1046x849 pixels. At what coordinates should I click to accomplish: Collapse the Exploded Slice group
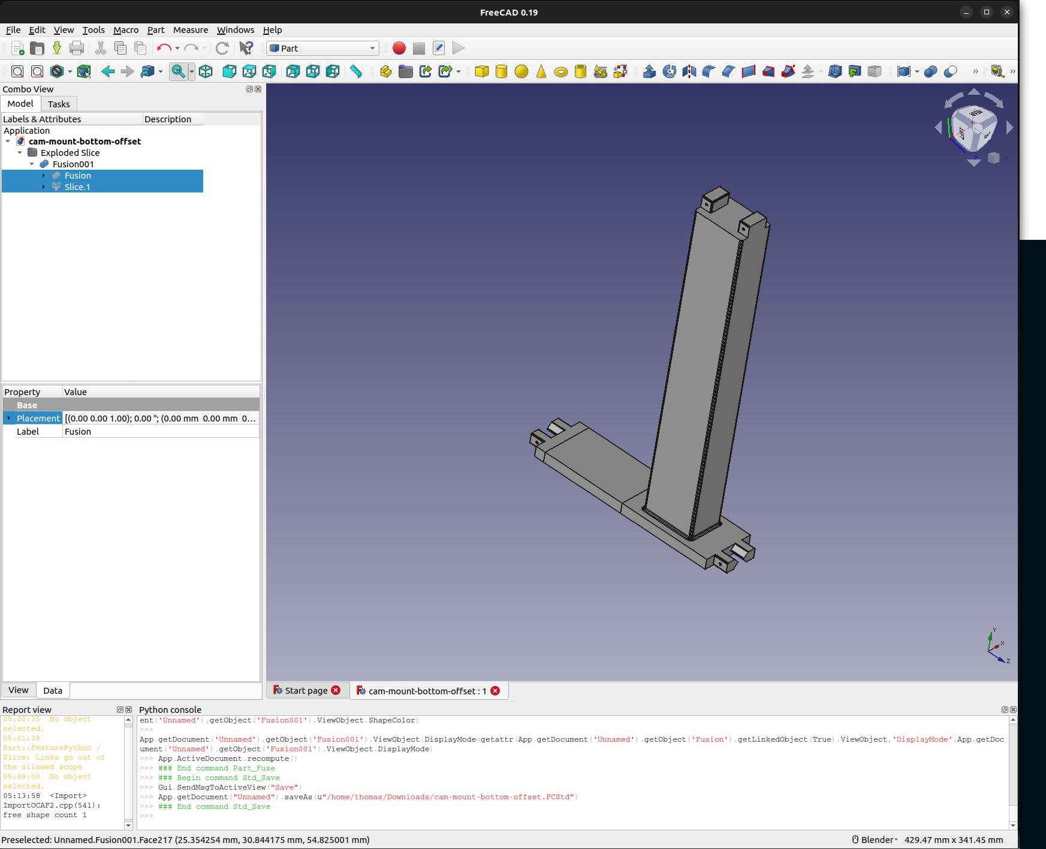click(x=20, y=152)
